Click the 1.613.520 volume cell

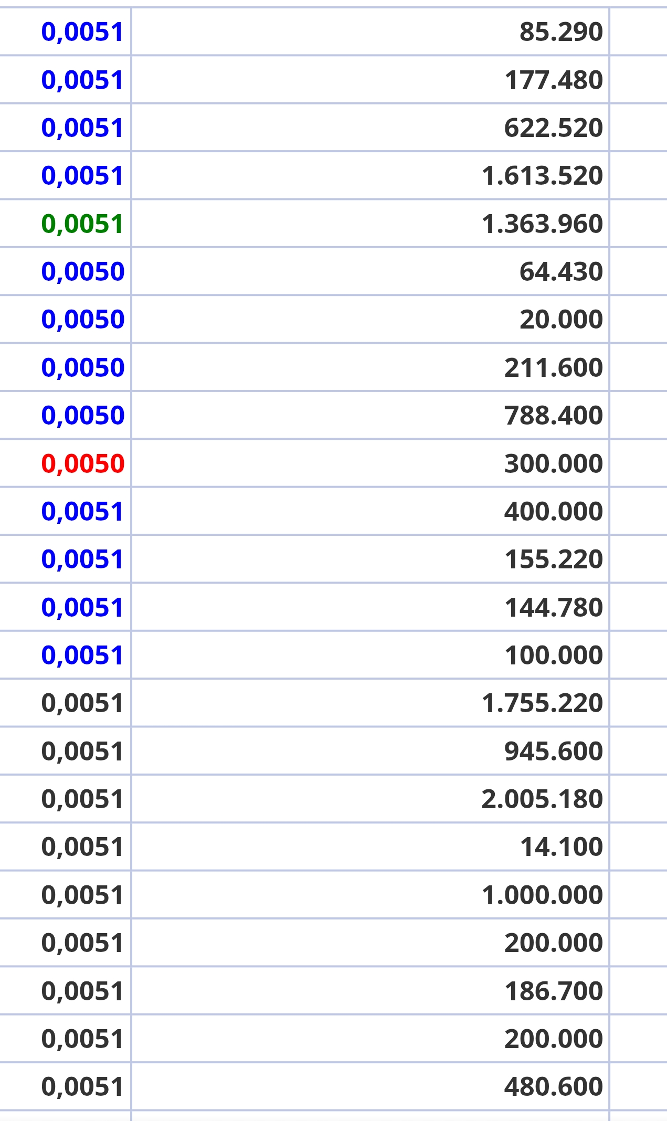(x=542, y=176)
